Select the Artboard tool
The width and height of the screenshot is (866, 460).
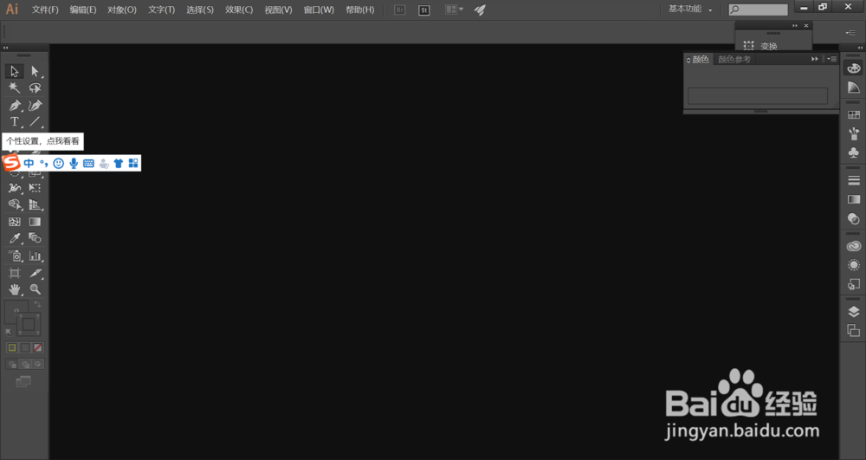tap(15, 273)
